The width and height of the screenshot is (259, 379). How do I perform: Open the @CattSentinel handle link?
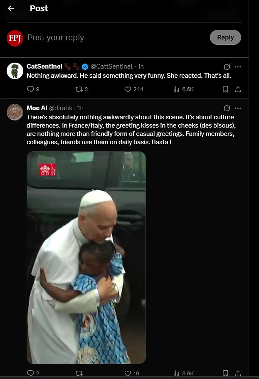[x=111, y=66]
